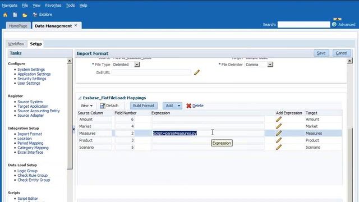Click the Source Column header

coord(90,113)
